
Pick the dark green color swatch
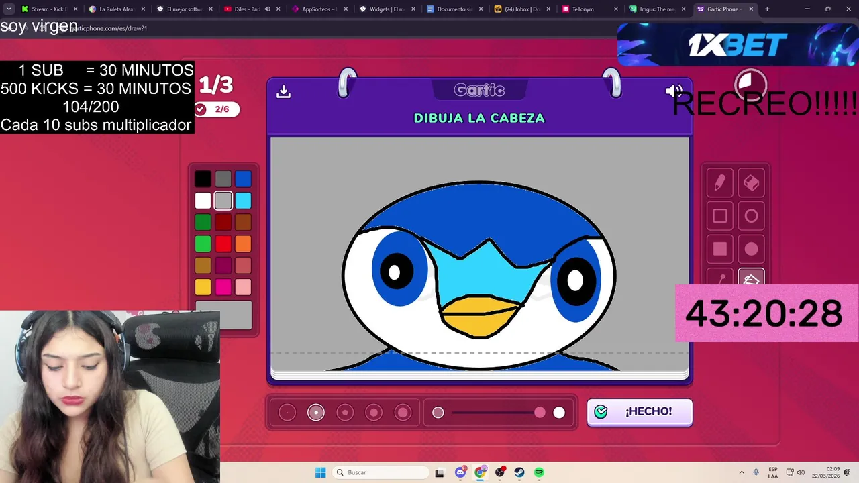[x=203, y=222]
